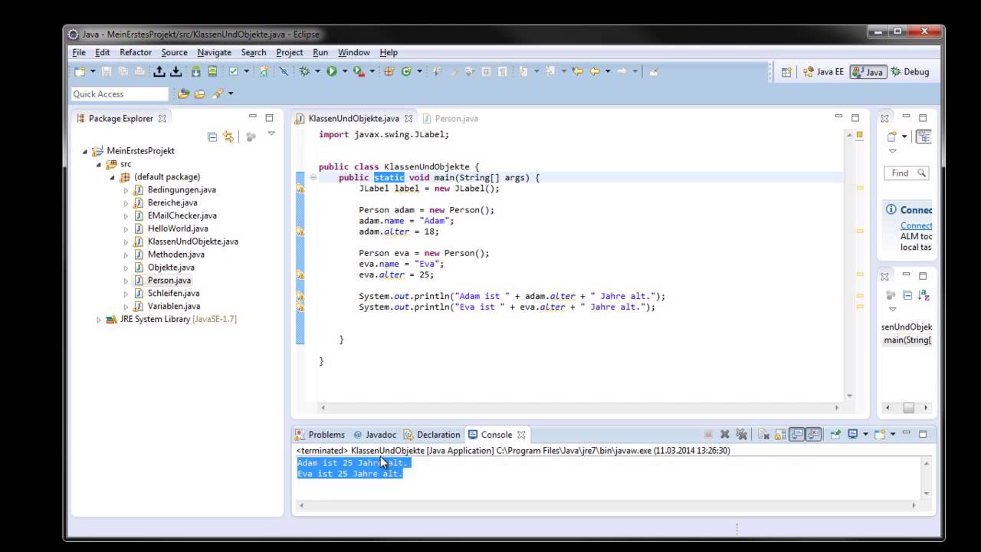
Task: Click the Open Task folder icon
Action: [x=199, y=94]
